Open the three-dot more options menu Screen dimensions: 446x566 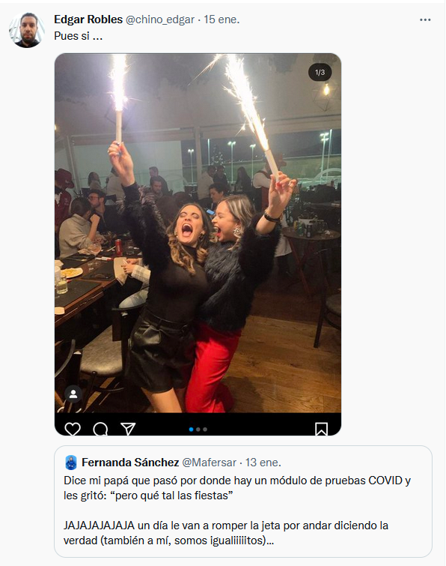tap(425, 19)
